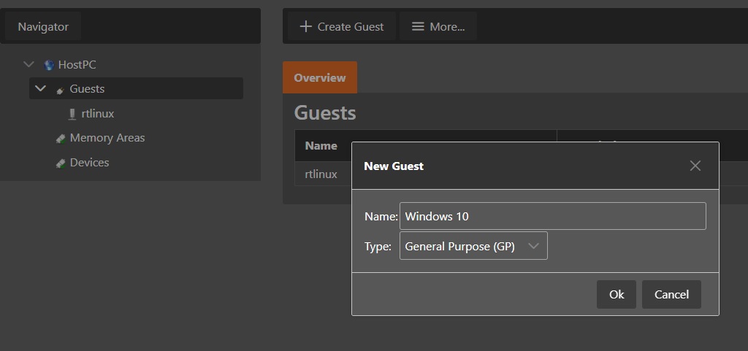Viewport: 748px width, 351px height.
Task: Collapse the HostPC tree node
Action: (x=28, y=63)
